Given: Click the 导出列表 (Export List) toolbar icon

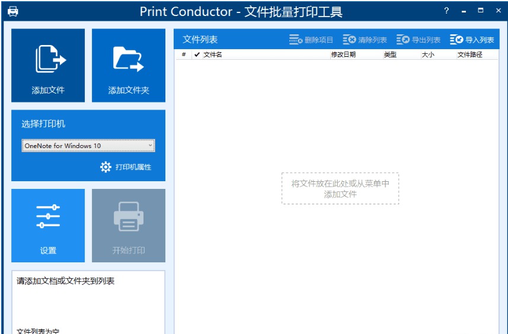Looking at the screenshot, I should 402,40.
